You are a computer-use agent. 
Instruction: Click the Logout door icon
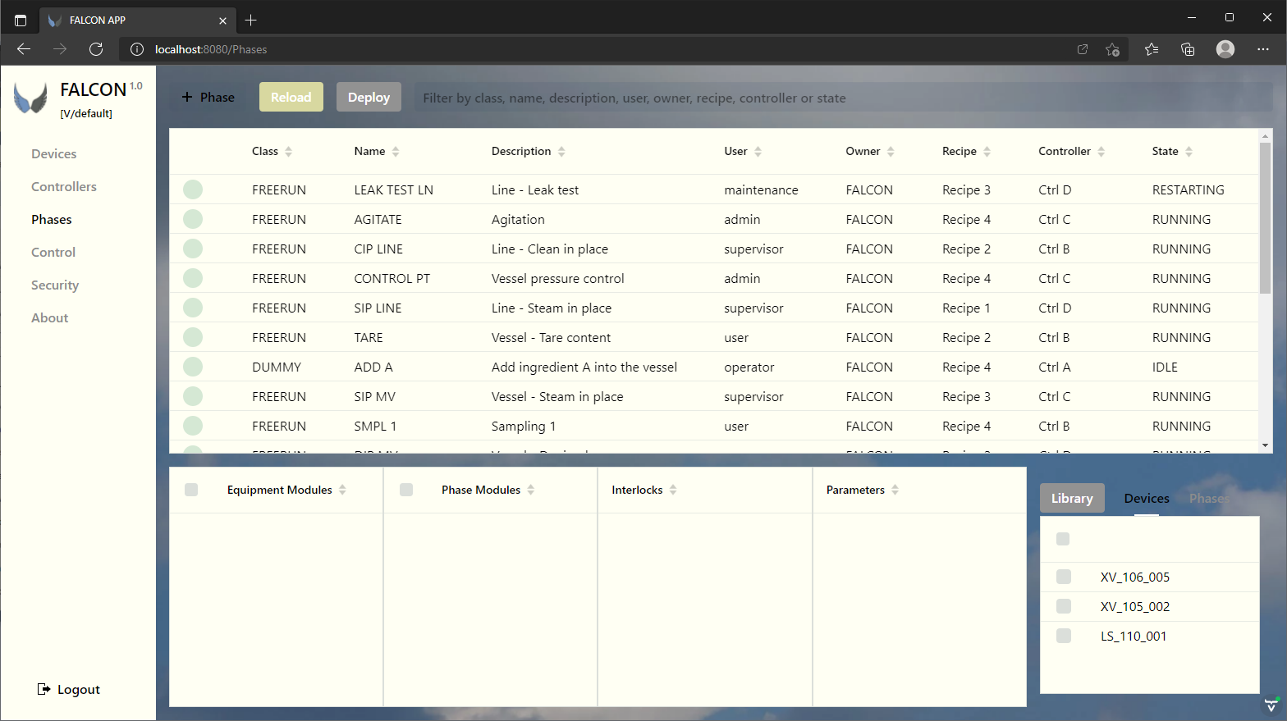pos(44,689)
